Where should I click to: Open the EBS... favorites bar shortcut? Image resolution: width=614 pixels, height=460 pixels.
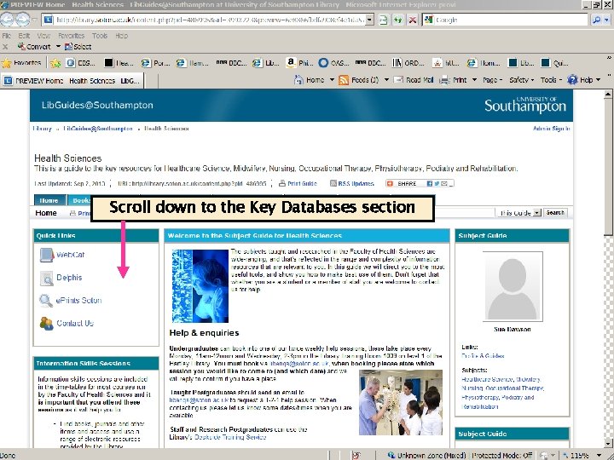(x=81, y=63)
